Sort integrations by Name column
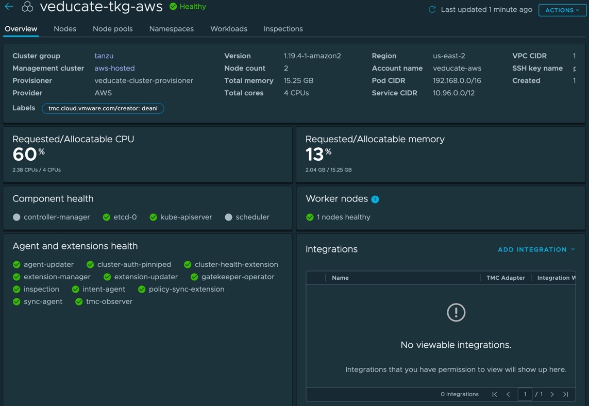589x406 pixels. coord(340,278)
